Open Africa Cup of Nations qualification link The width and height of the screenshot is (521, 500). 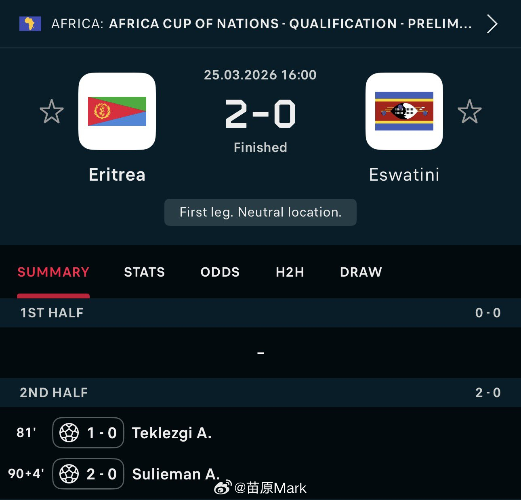pyautogui.click(x=290, y=24)
